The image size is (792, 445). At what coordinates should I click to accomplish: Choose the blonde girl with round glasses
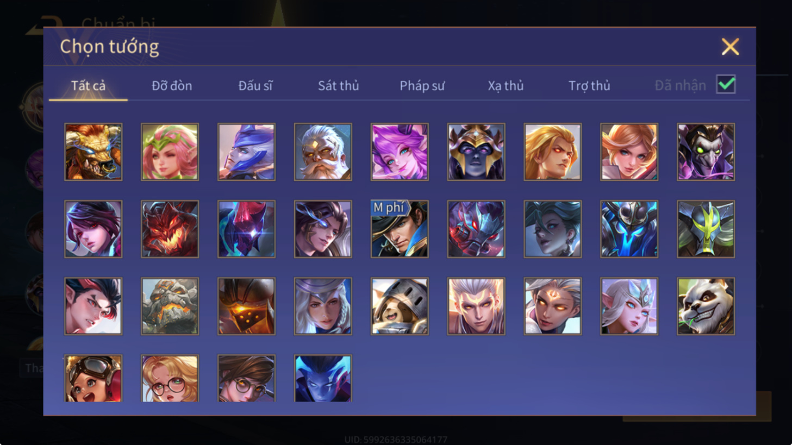(x=170, y=378)
